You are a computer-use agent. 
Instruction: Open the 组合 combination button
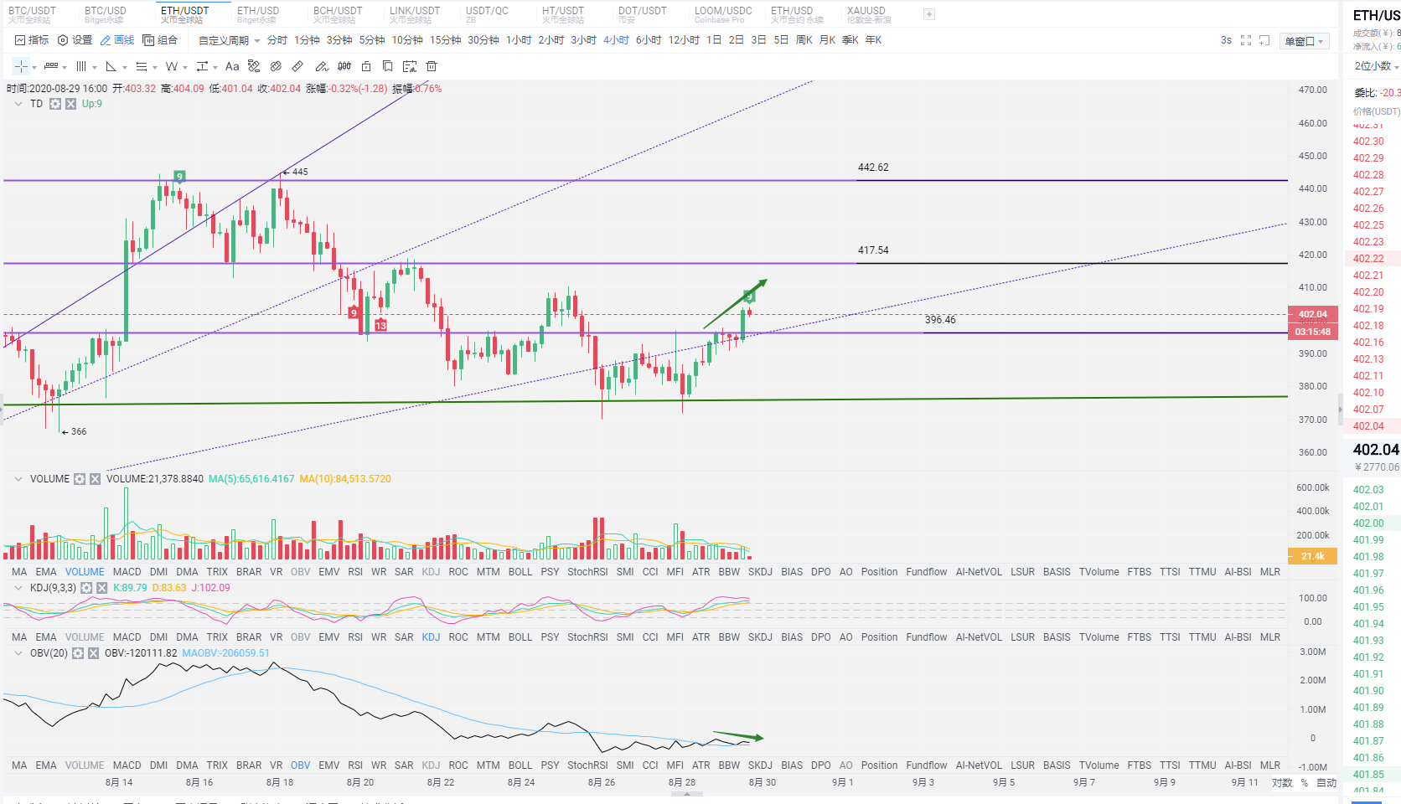(160, 40)
